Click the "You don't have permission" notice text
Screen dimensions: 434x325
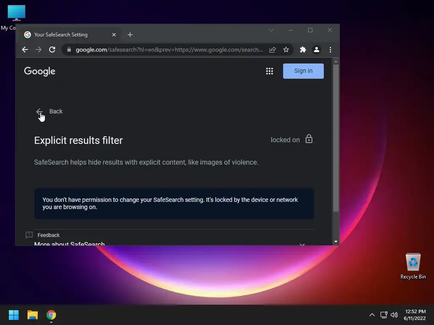pyautogui.click(x=170, y=204)
